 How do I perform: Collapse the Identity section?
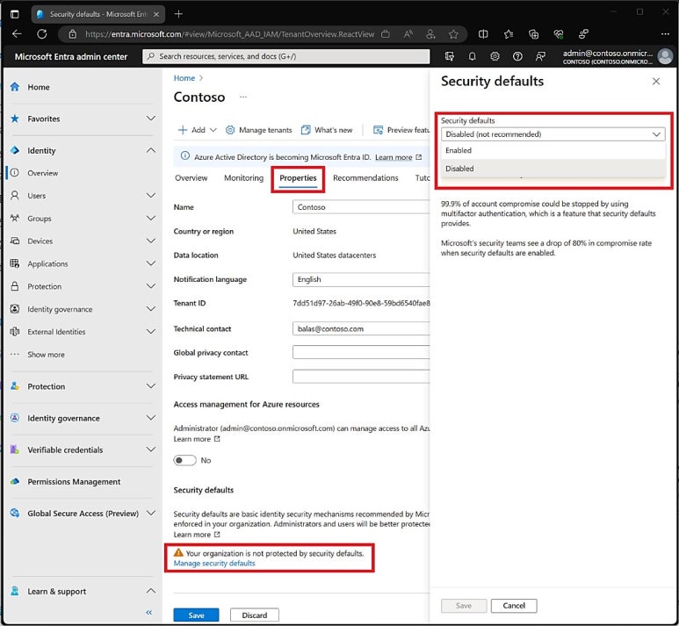pyautogui.click(x=150, y=151)
